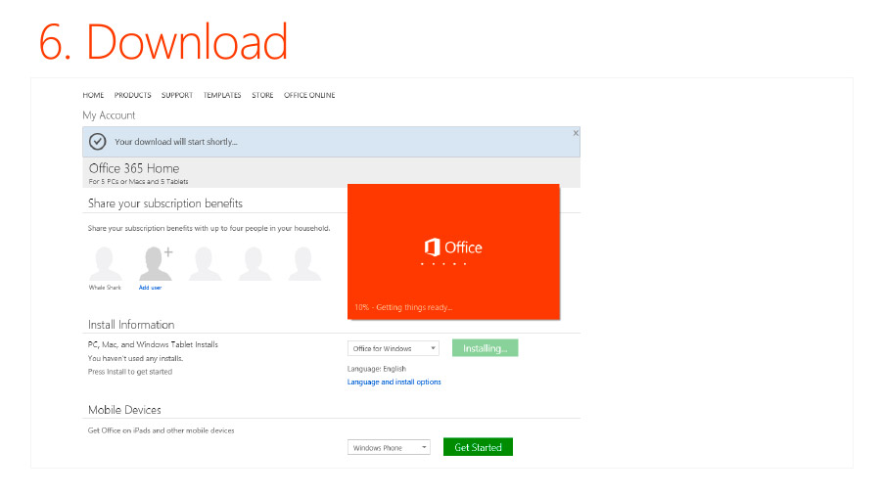Viewport: 881px width, 495px height.
Task: Click the checkmark icon in download banner
Action: click(x=98, y=142)
